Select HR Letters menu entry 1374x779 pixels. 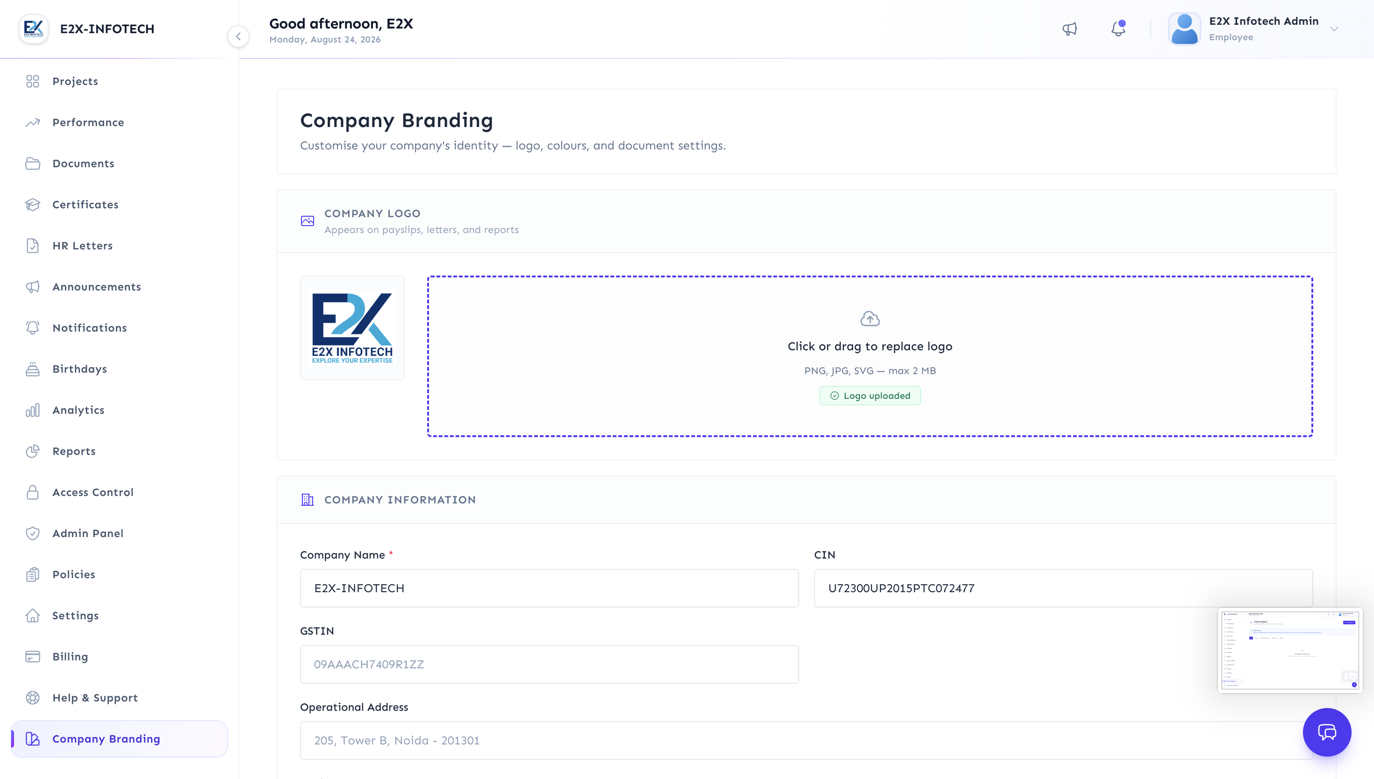[119, 246]
